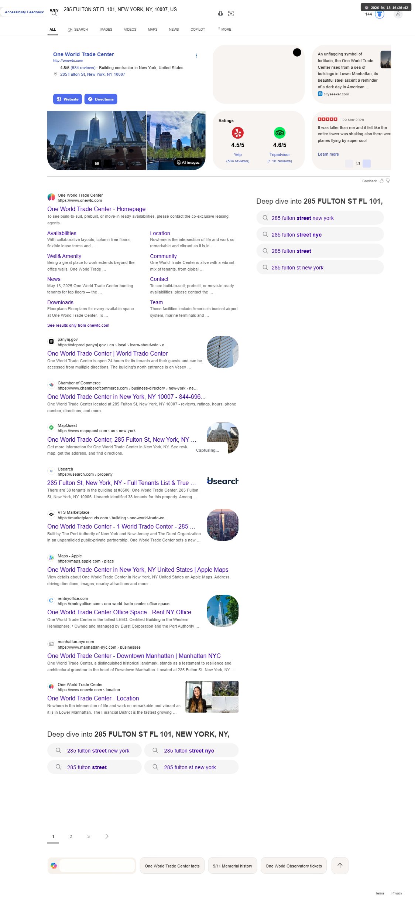Go to next results page arrow

point(107,836)
